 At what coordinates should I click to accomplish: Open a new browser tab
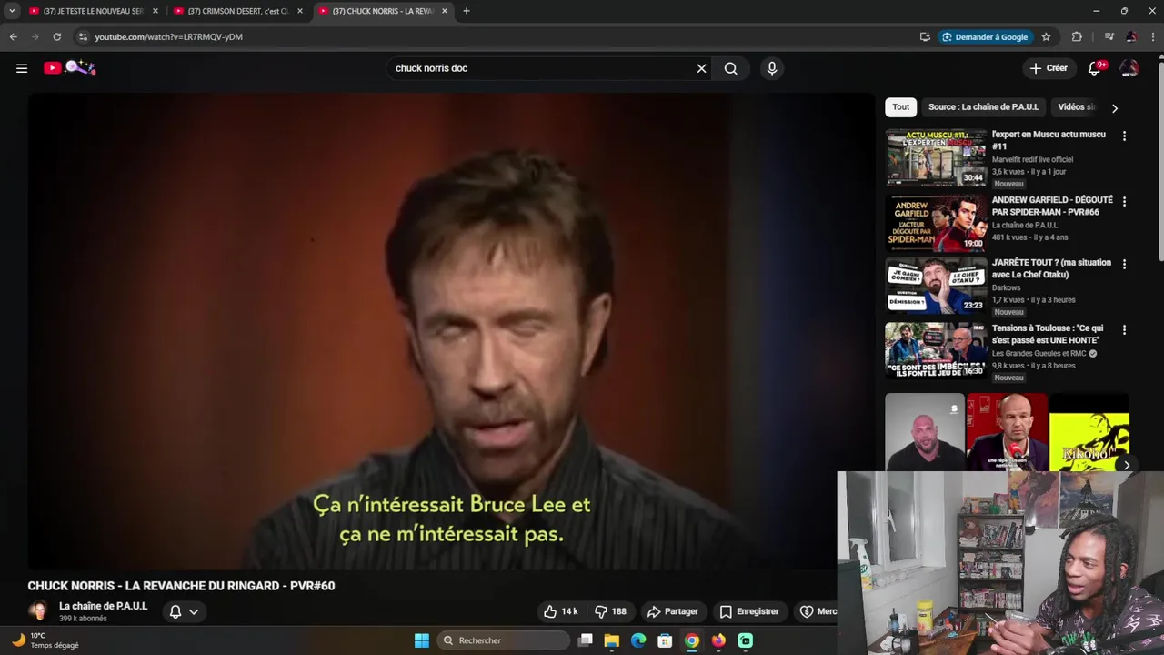tap(467, 11)
